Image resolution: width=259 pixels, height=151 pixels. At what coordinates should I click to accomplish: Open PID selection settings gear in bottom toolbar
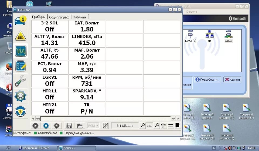coord(56,126)
